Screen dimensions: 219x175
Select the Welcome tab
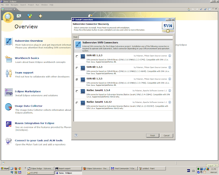pyautogui.click(x=8, y=9)
